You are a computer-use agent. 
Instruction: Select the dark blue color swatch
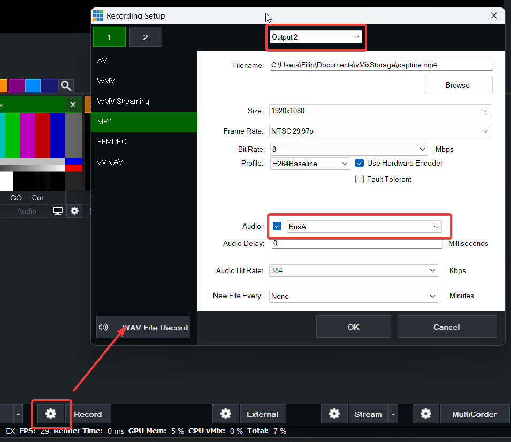pyautogui.click(x=50, y=86)
